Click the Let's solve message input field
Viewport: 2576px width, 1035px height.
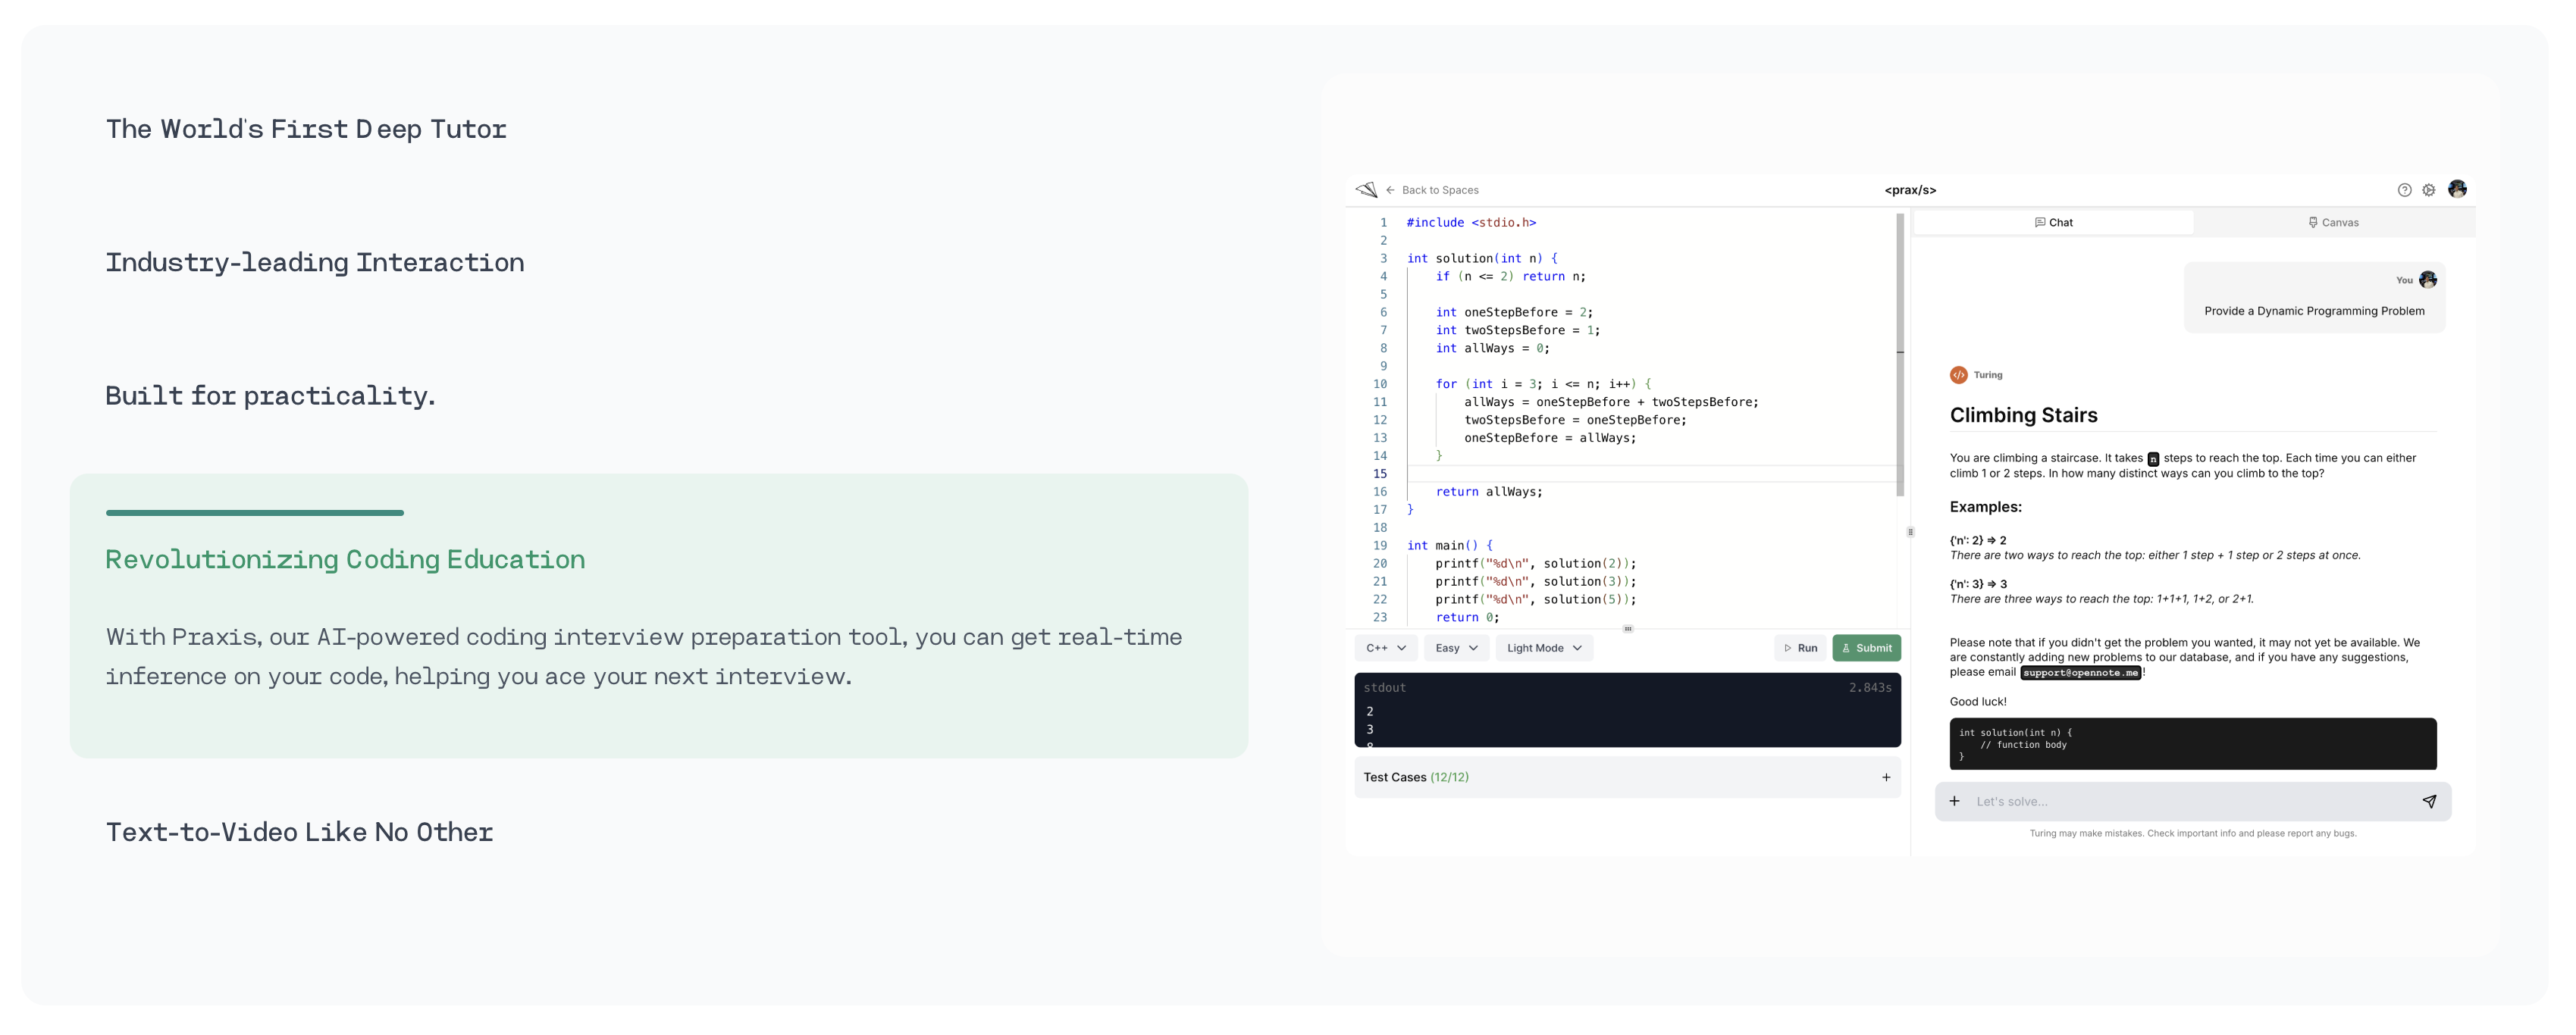click(x=2180, y=801)
